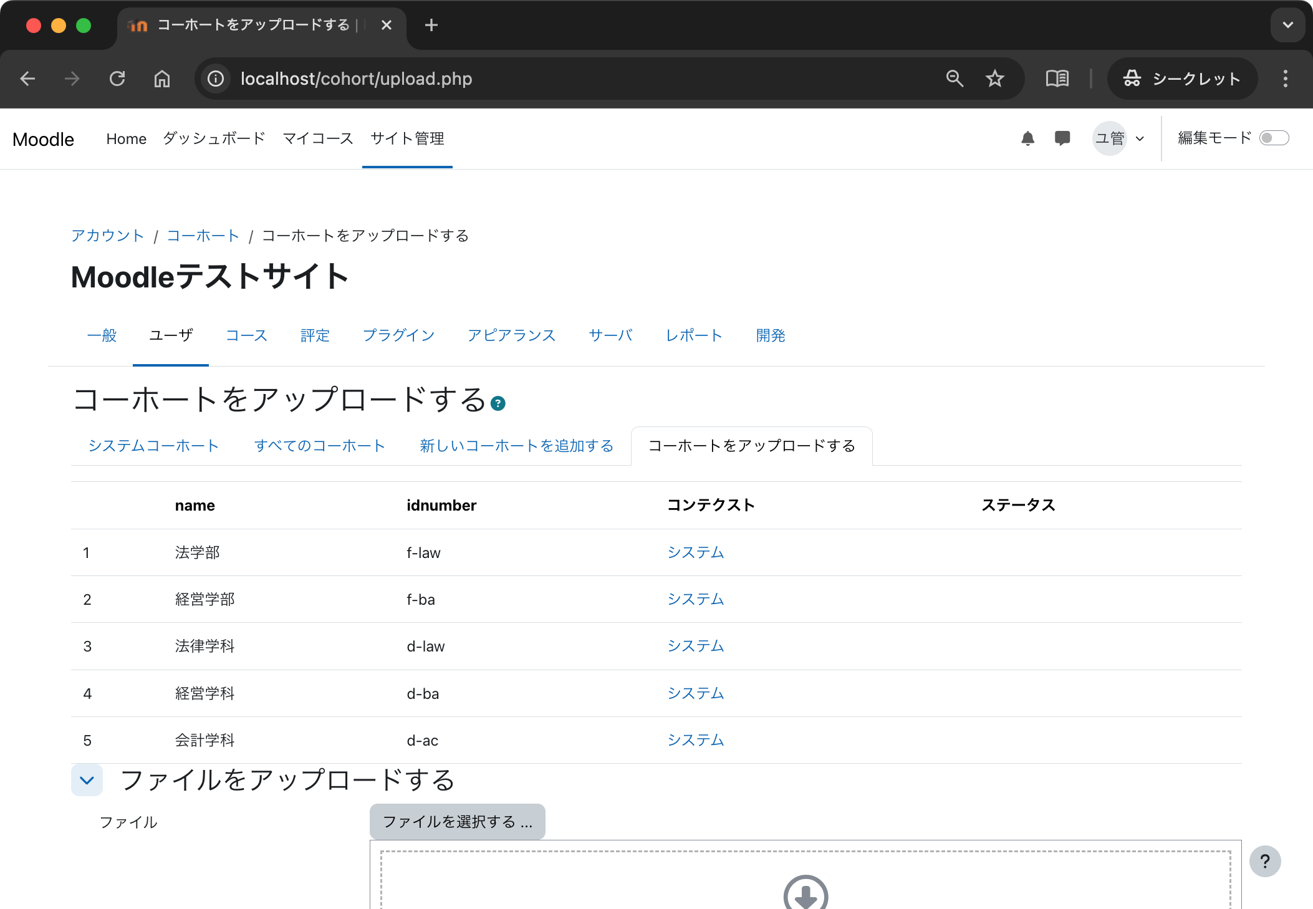Enable 編集モード with the toggle switch
The height and width of the screenshot is (909, 1313).
tap(1275, 138)
